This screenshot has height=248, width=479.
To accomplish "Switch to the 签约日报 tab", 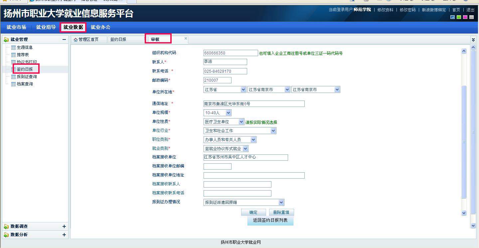I will coord(126,40).
